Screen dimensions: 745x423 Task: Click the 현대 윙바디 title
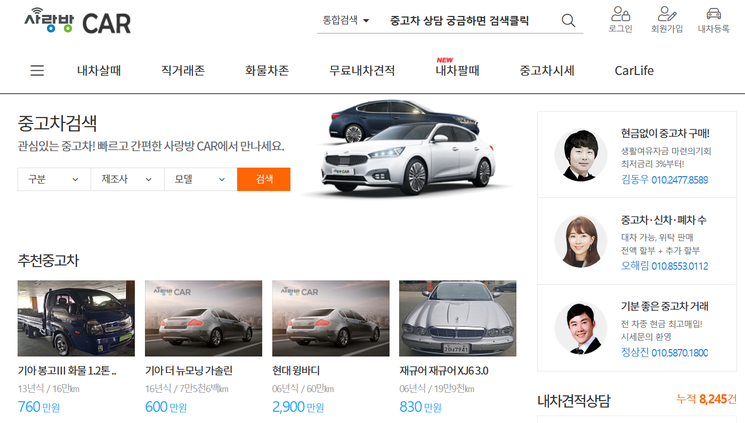296,371
